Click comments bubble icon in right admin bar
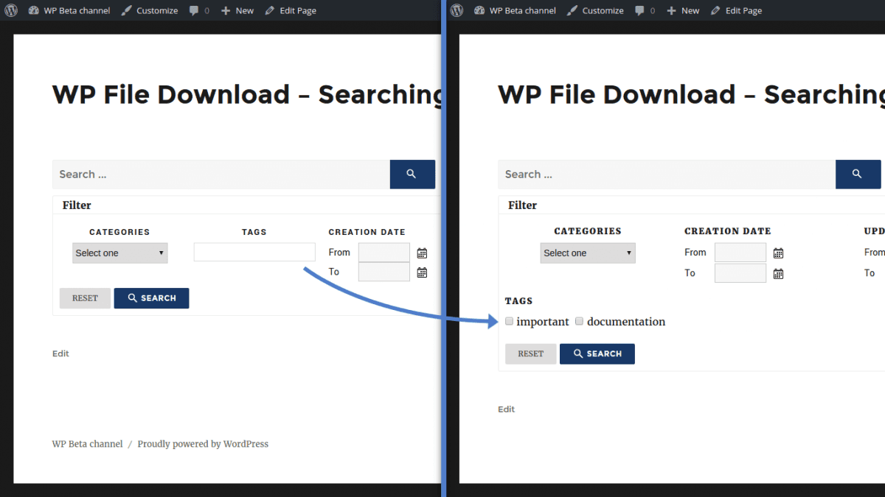Viewport: 885px width, 497px height. tap(639, 10)
